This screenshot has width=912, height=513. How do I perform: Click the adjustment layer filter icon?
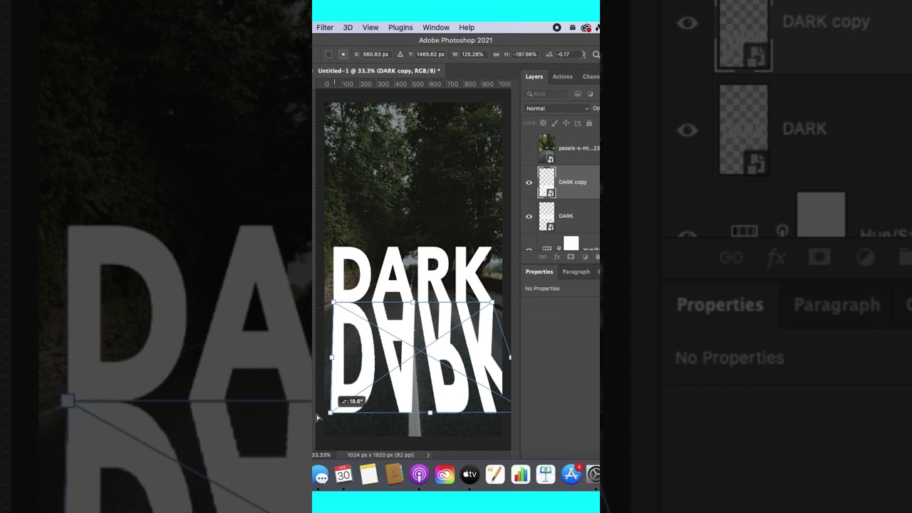coord(589,94)
